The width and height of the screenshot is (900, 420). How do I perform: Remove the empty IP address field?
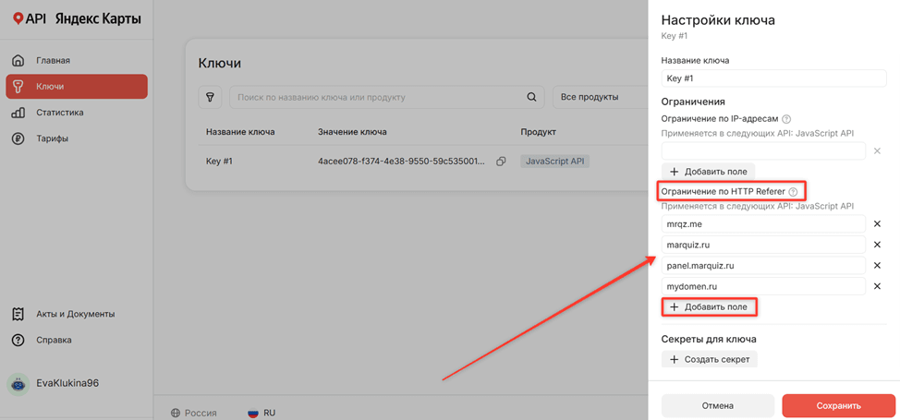coord(877,150)
